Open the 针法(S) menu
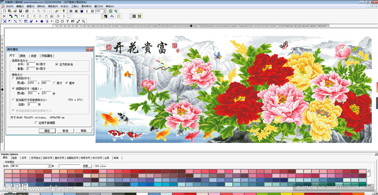 (x=64, y=6)
